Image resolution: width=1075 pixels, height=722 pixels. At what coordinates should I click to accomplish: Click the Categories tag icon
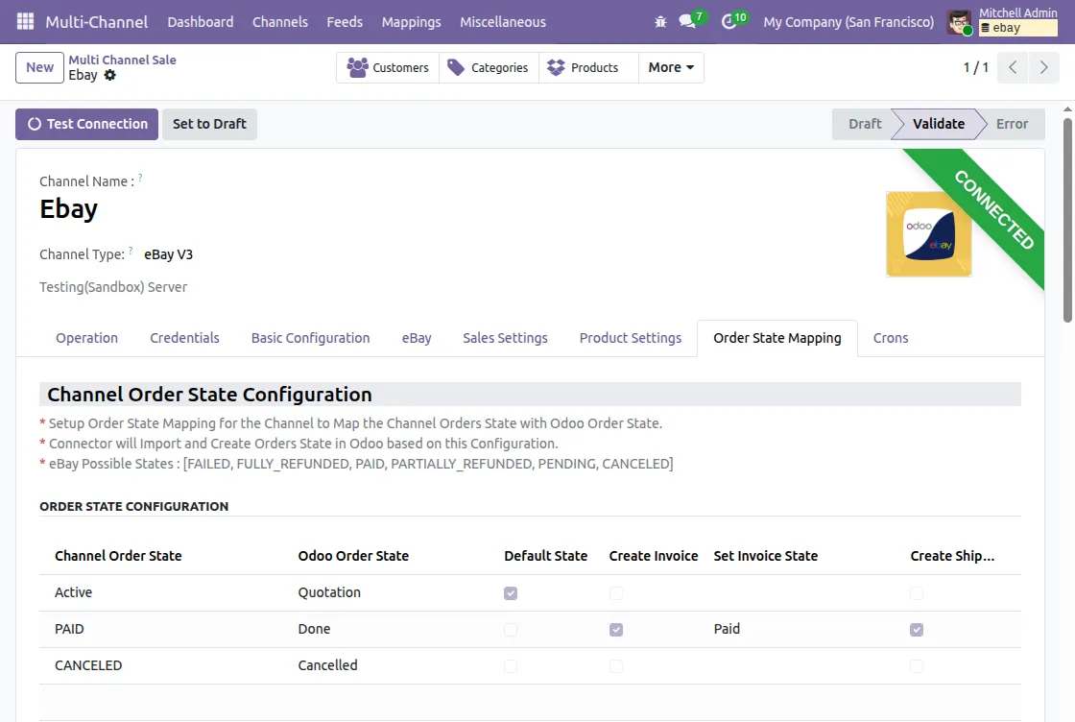pos(456,67)
